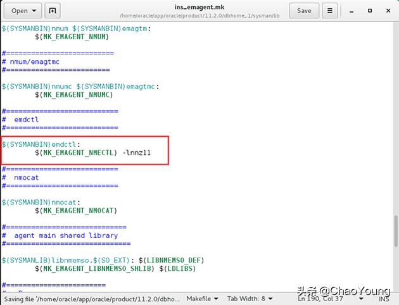Click the $(SYSMANBIN)nmum $(SYSMANBIN)emagtm: line

click(x=77, y=28)
